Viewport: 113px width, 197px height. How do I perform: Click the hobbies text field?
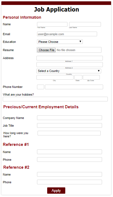(55, 99)
